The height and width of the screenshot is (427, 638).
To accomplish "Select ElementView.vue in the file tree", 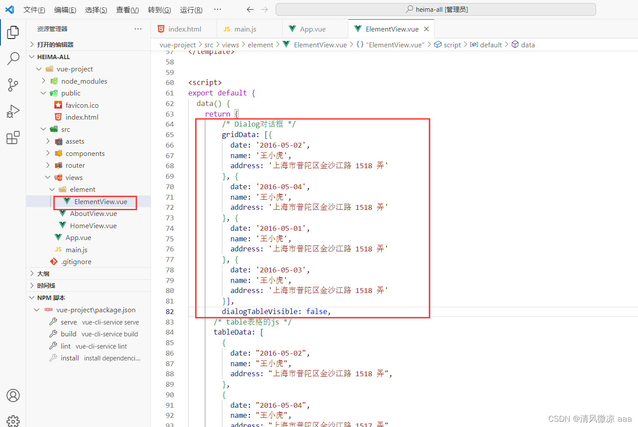I will (x=101, y=201).
